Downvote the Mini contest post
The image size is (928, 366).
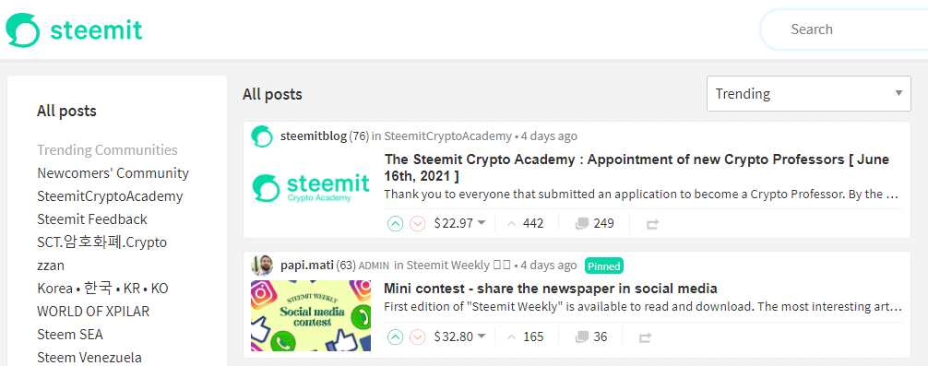[x=418, y=337]
